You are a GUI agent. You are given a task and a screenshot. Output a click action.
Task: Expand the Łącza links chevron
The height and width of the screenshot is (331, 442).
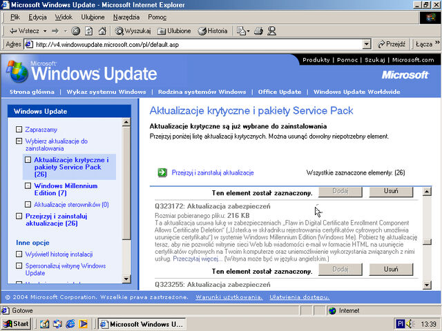437,43
